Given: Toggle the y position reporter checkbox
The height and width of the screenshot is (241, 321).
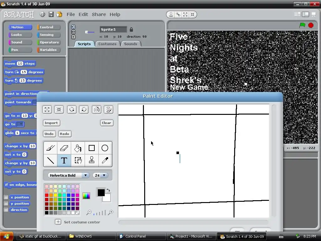Looking at the screenshot, I should point(6,203).
